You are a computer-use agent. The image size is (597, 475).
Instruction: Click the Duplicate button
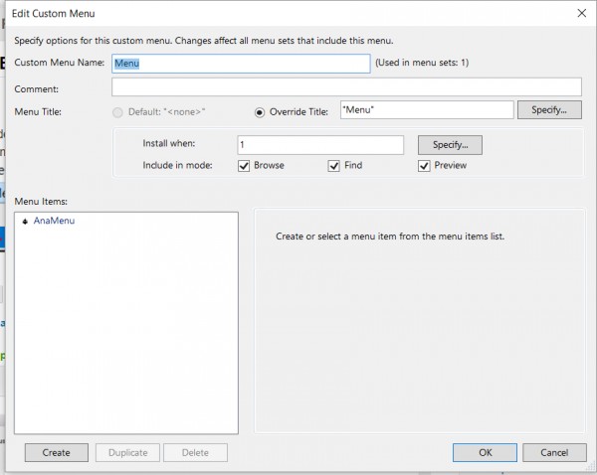point(127,452)
